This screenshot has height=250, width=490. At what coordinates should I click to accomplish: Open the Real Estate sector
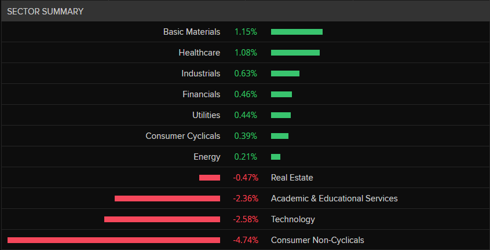point(292,178)
